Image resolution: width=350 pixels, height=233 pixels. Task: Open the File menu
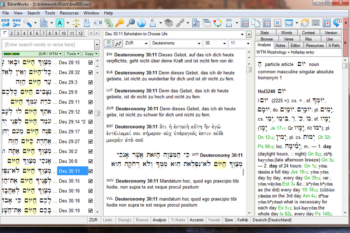pyautogui.click(x=6, y=13)
